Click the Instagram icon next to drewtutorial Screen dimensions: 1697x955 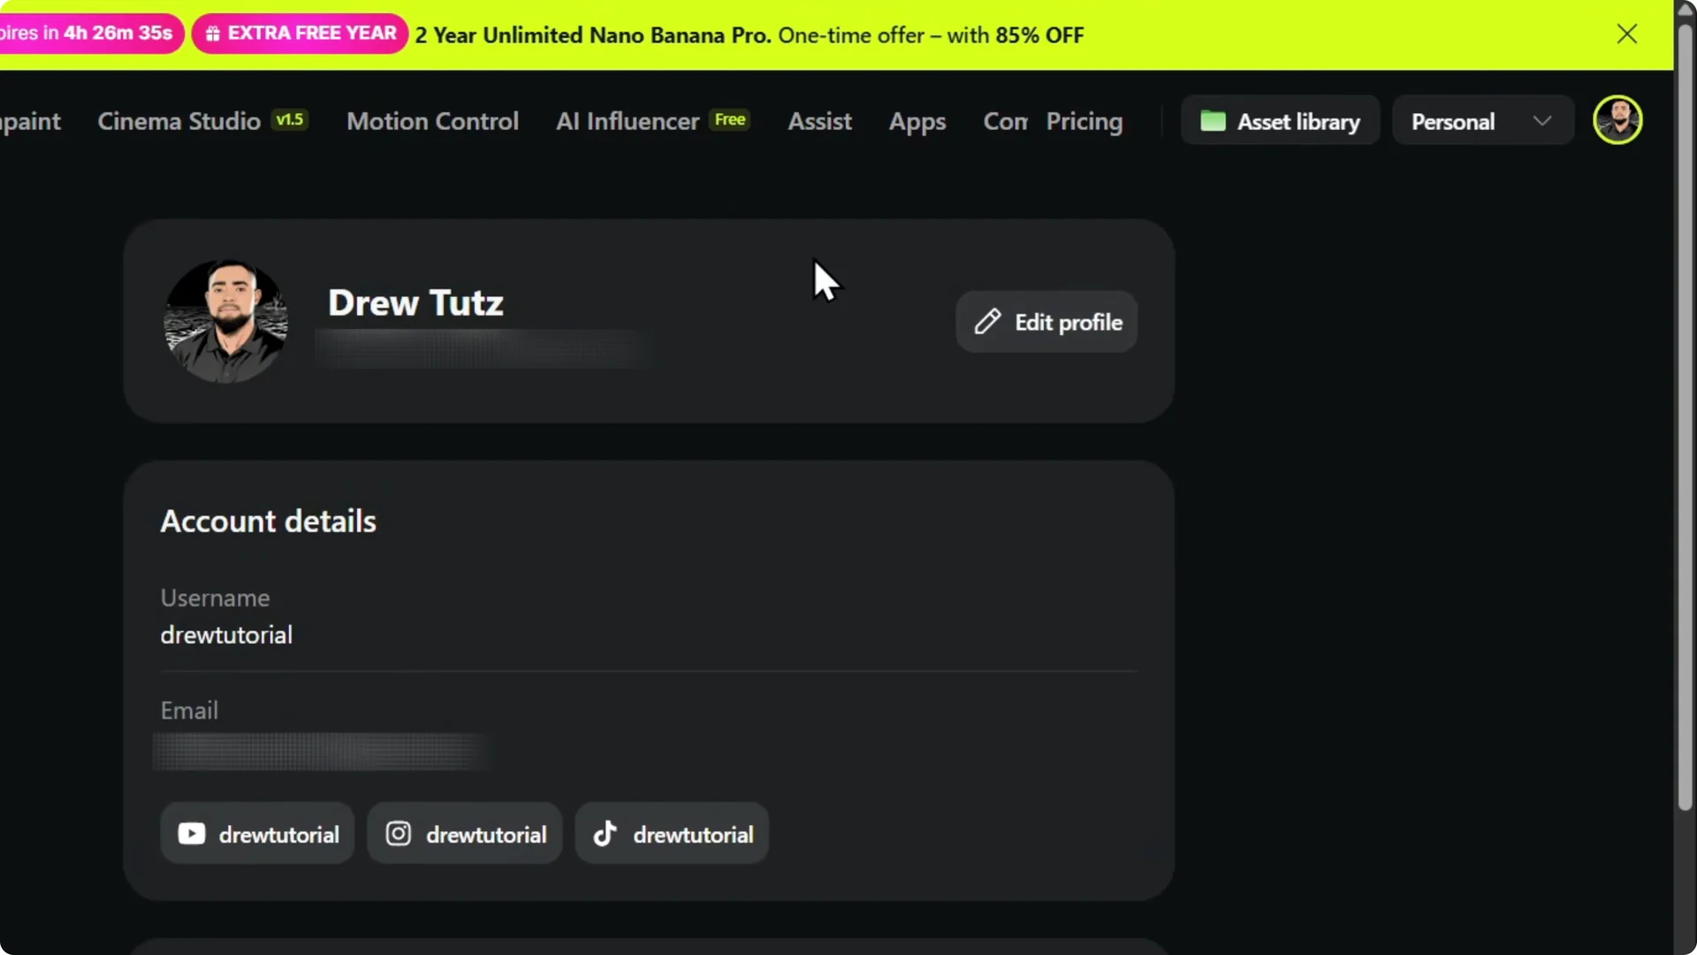[398, 832]
